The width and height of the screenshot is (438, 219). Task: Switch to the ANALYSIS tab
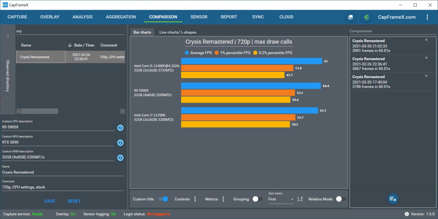pyautogui.click(x=82, y=17)
